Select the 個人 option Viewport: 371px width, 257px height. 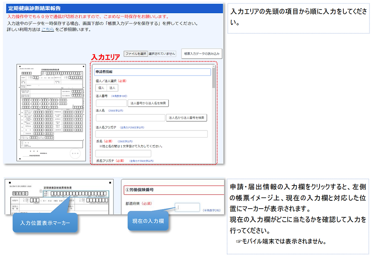pos(101,88)
